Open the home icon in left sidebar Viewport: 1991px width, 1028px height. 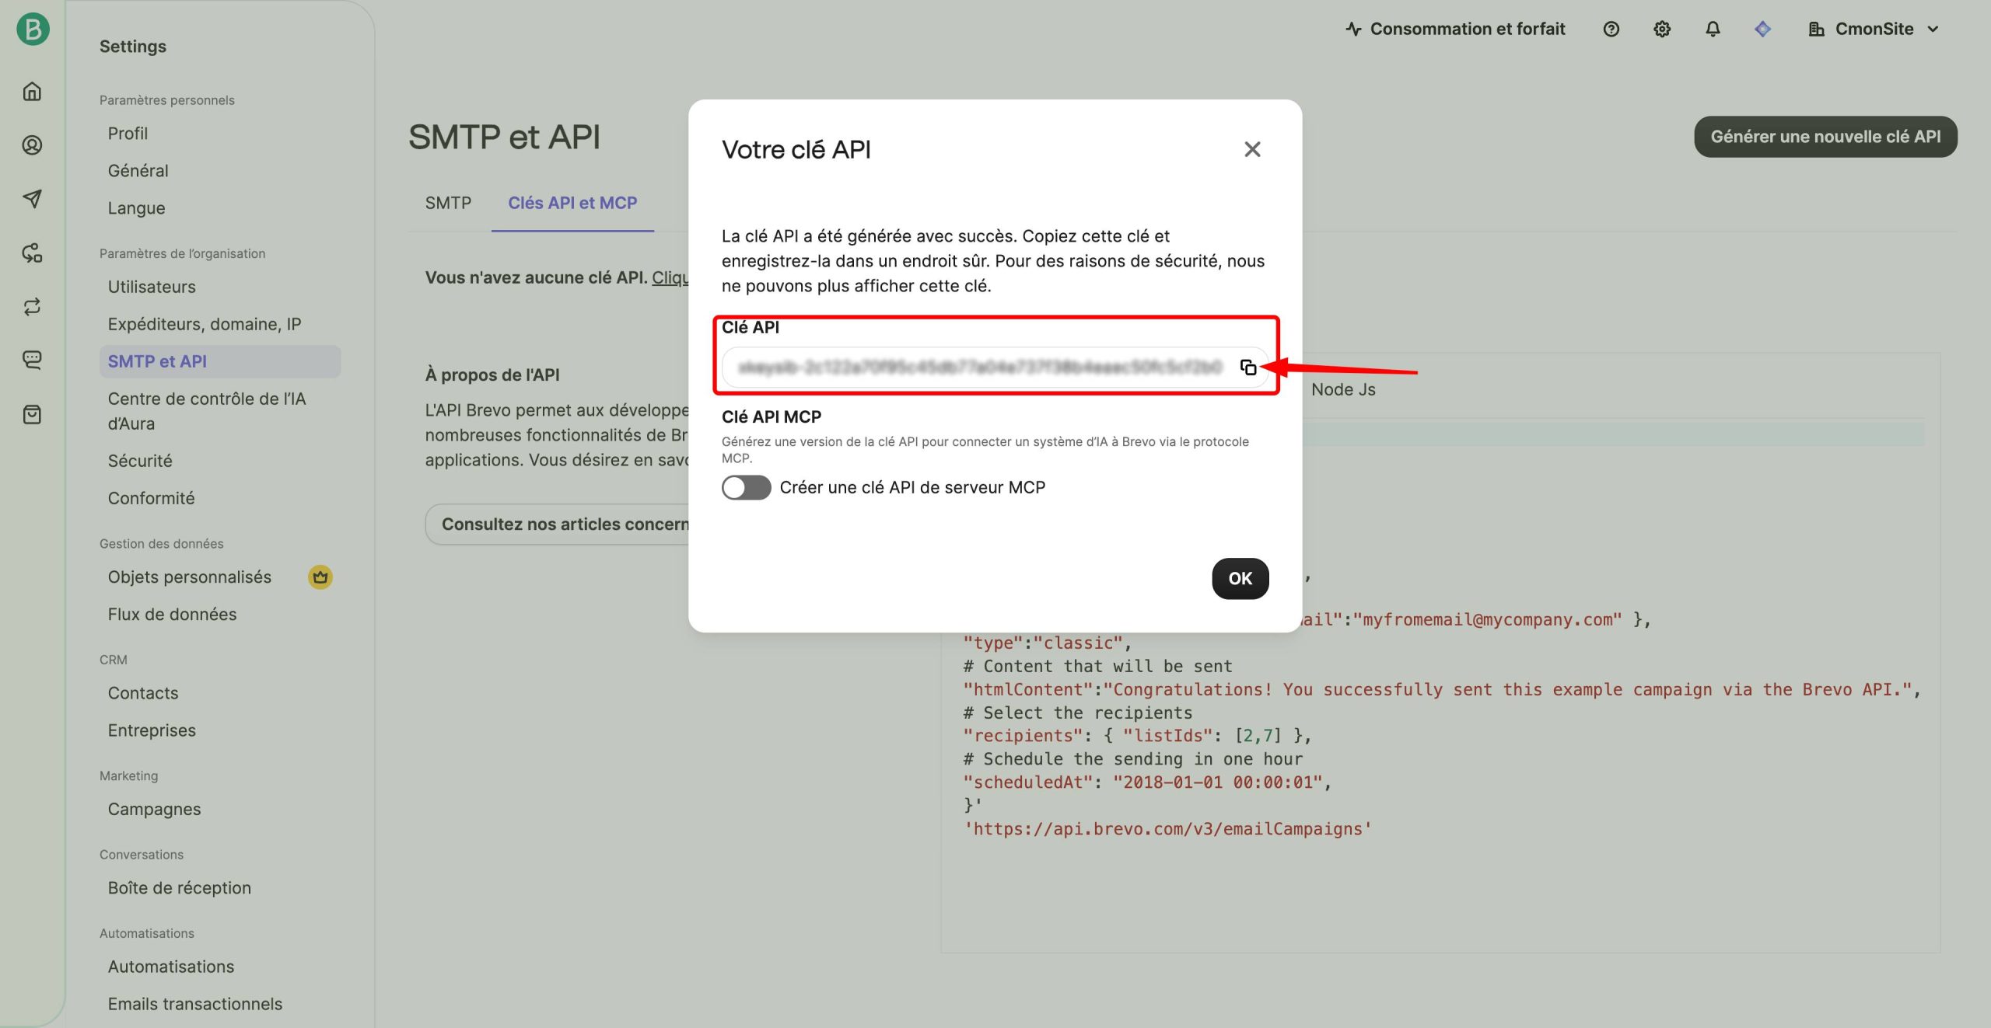(x=32, y=92)
